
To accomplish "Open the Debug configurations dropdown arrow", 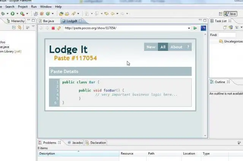I will [7, 14].
